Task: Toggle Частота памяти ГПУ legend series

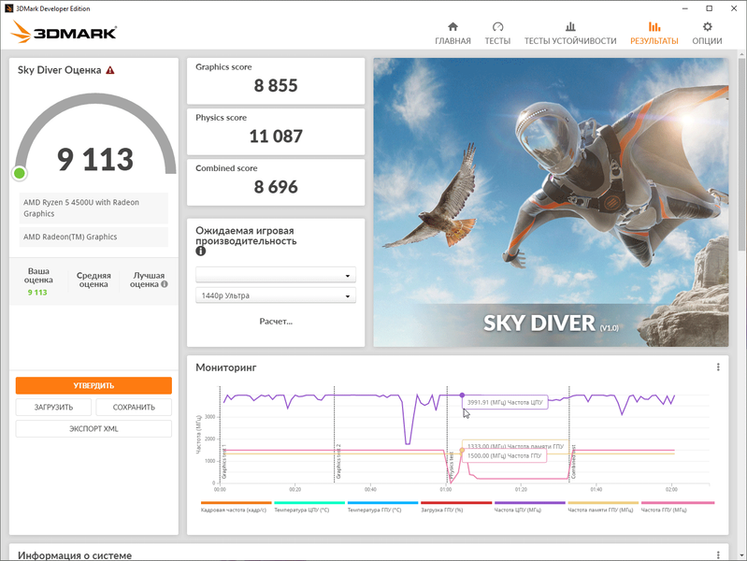Action: tap(603, 507)
